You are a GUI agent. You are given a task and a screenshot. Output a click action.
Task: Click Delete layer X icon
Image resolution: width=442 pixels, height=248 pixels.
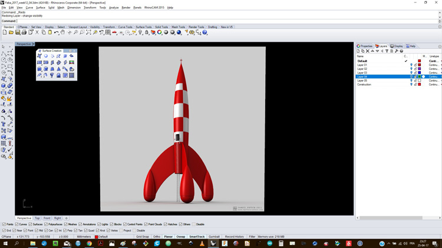(x=368, y=51)
